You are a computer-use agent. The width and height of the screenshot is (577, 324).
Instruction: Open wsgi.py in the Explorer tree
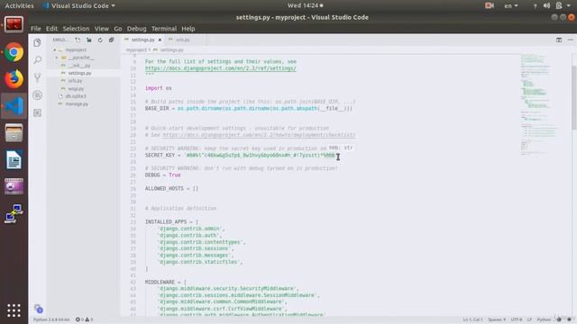coord(76,88)
